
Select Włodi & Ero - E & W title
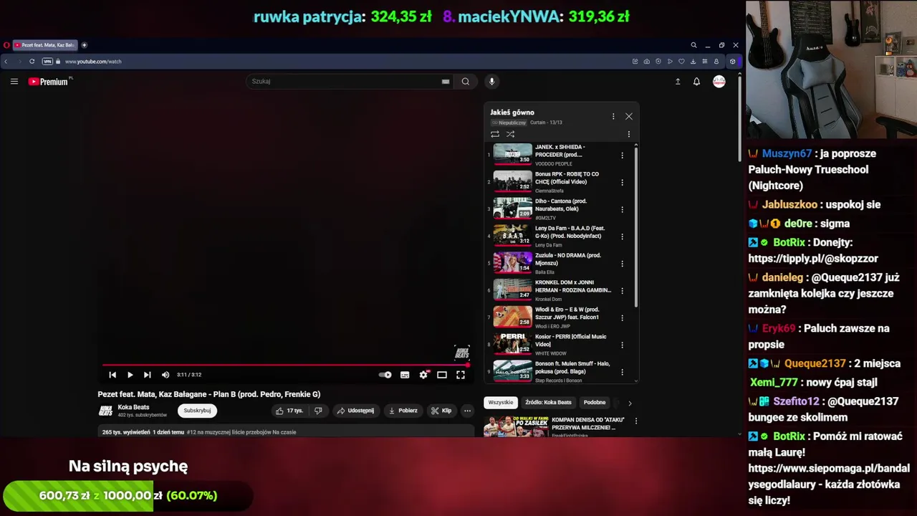click(567, 314)
